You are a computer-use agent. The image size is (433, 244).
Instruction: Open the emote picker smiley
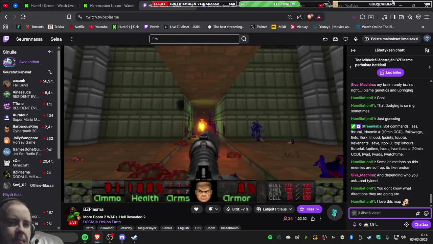coord(426,213)
